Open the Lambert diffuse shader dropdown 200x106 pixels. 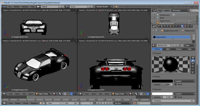tap(184, 81)
